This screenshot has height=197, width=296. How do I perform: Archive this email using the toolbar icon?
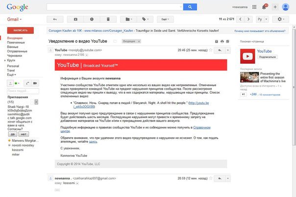click(x=75, y=19)
